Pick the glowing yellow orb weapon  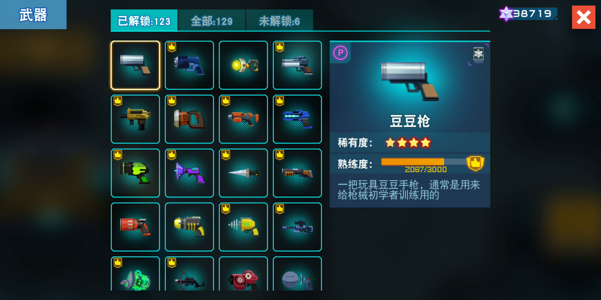coord(243,65)
